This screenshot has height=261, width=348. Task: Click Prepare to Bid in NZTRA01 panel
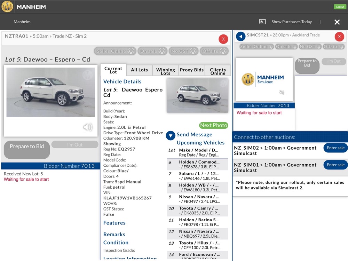(27, 150)
